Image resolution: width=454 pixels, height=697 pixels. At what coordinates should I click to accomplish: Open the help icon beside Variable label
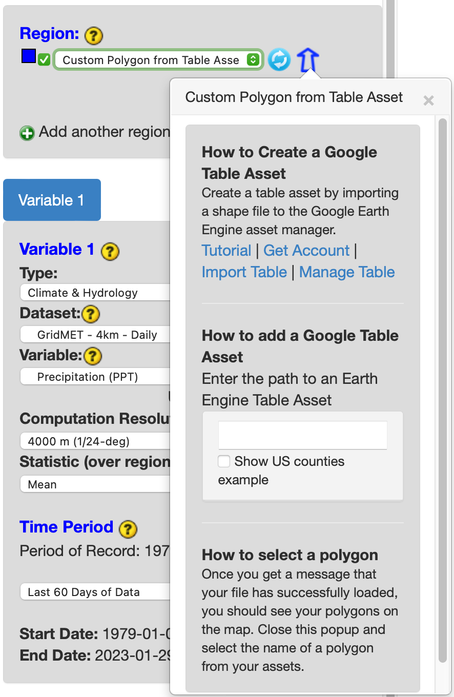[x=93, y=355]
